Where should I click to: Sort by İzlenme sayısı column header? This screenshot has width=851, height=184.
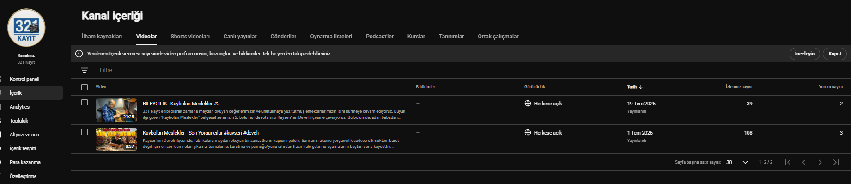(739, 87)
